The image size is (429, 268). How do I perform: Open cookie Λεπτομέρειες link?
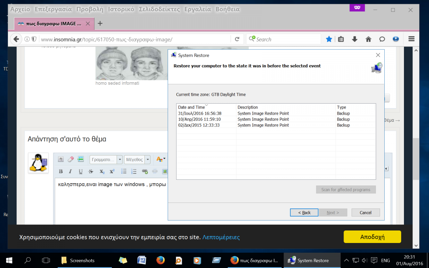[x=221, y=237]
